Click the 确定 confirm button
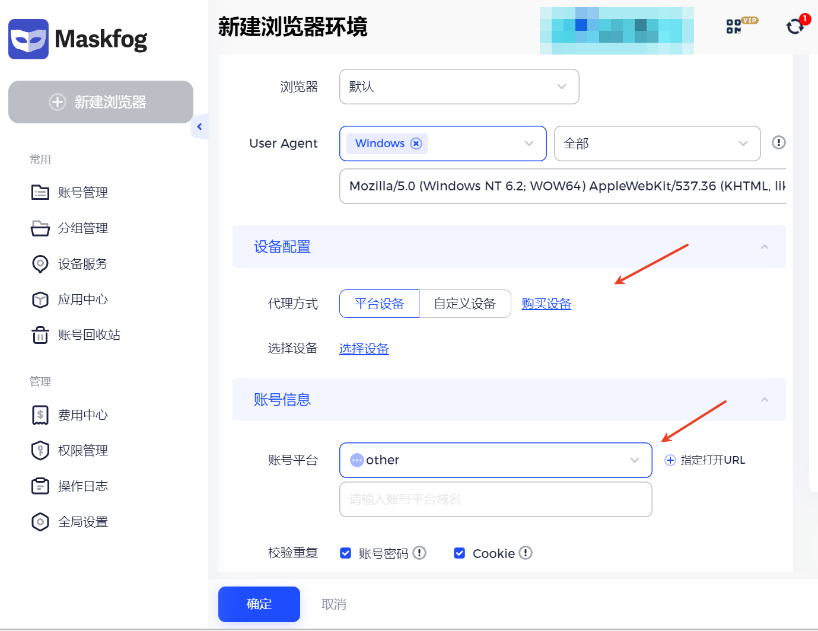The image size is (818, 631). pyautogui.click(x=259, y=604)
